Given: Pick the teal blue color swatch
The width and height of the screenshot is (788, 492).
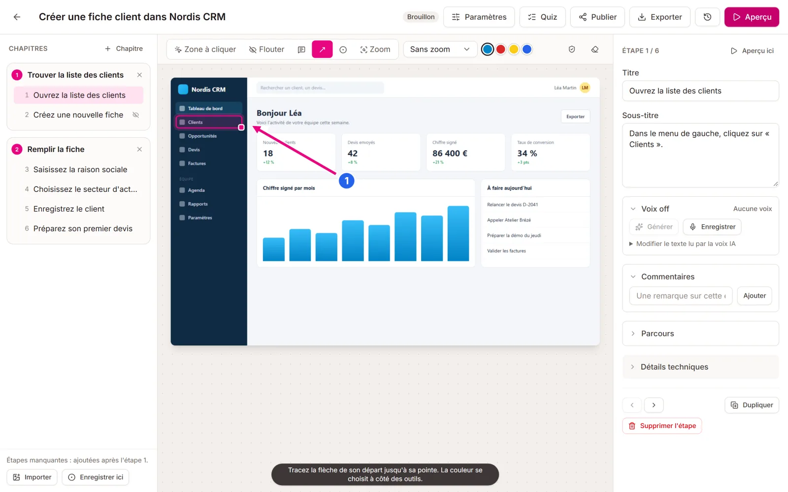Looking at the screenshot, I should coord(488,49).
